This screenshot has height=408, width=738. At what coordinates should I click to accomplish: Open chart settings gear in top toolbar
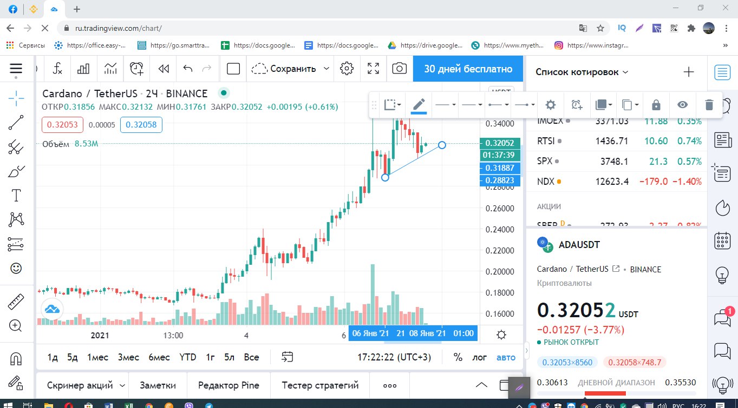(347, 69)
